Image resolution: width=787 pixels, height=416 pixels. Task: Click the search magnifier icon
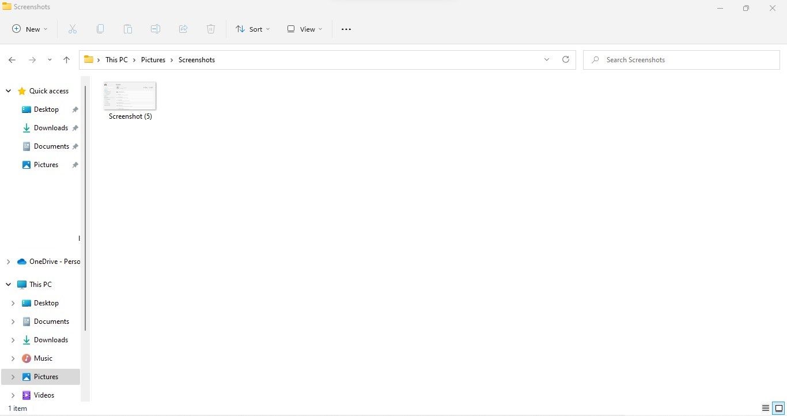point(596,60)
